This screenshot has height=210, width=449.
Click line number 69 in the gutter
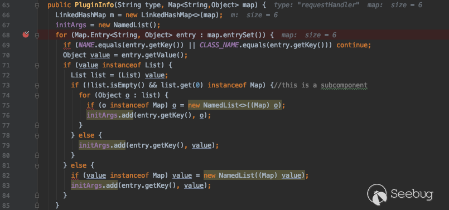pyautogui.click(x=6, y=45)
